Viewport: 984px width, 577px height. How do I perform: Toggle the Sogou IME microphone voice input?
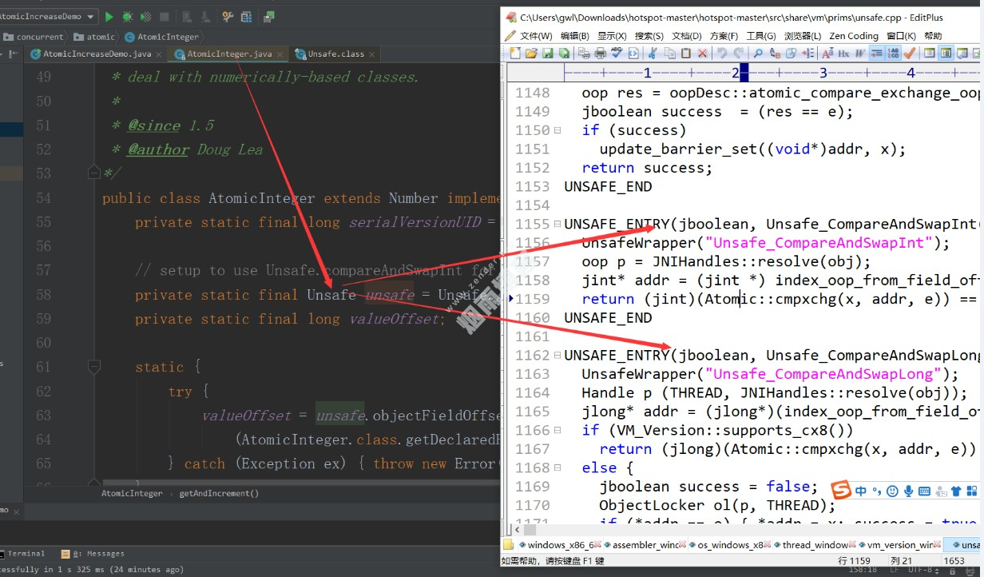pyautogui.click(x=908, y=491)
